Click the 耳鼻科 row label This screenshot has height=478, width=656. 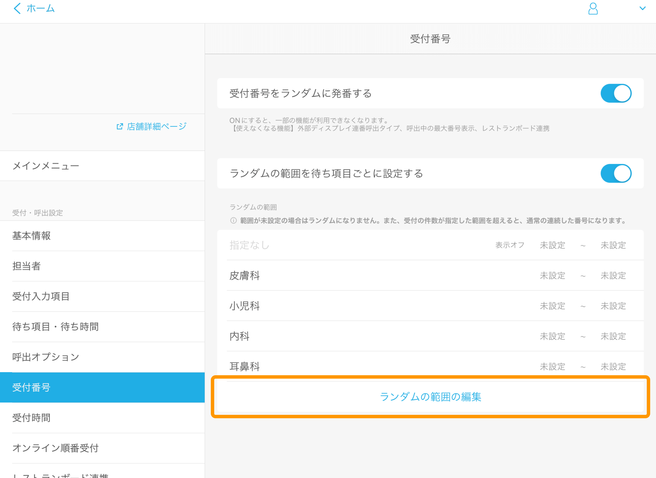pos(245,366)
